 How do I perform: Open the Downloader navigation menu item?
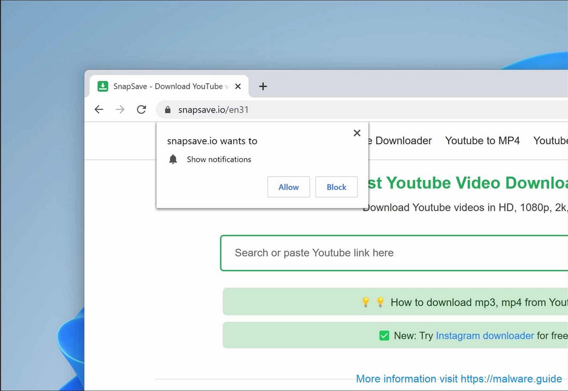click(x=401, y=140)
